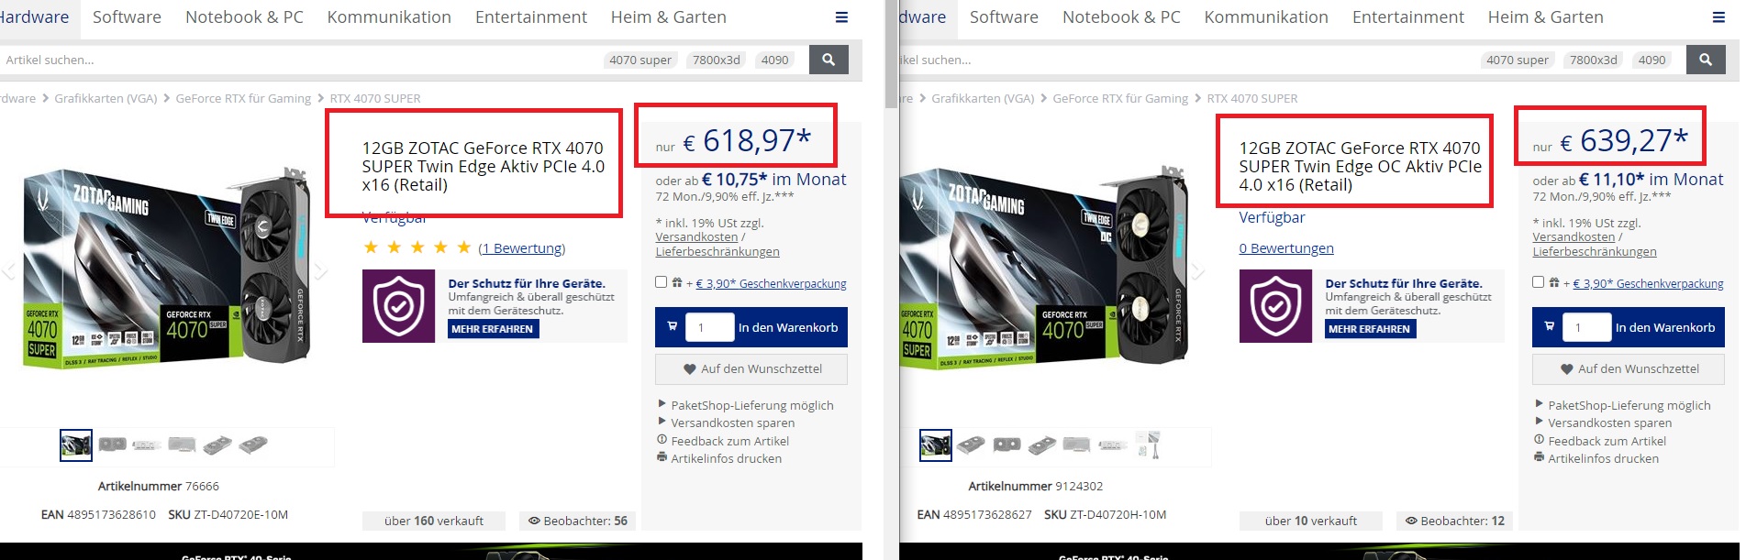Image resolution: width=1746 pixels, height=560 pixels.
Task: Open Versandkosten link on left page
Action: [x=696, y=237]
